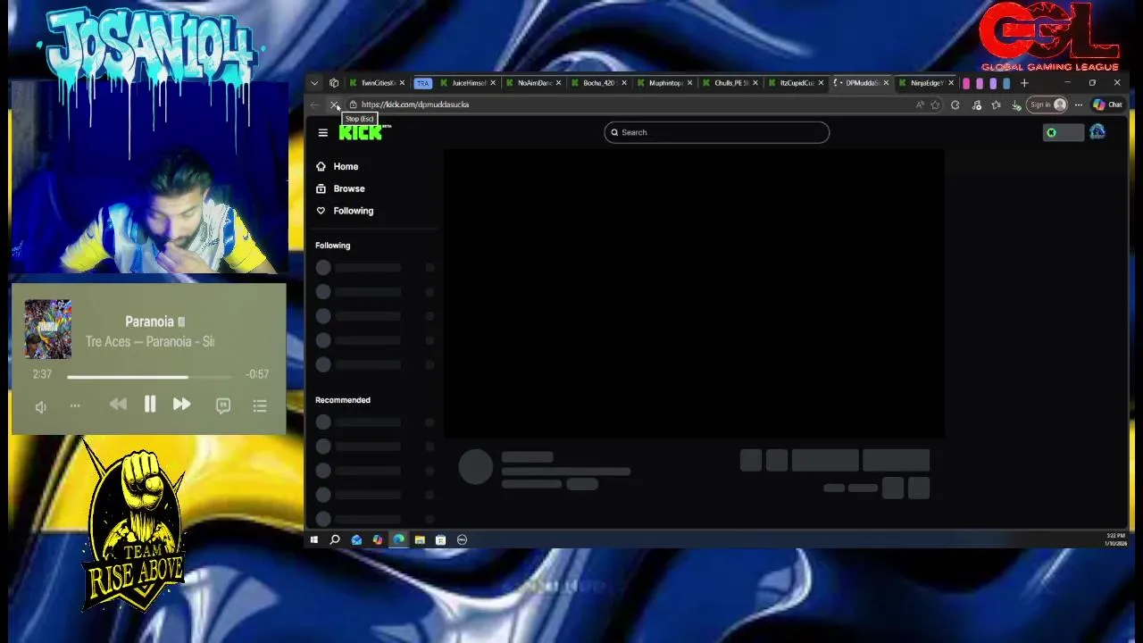Close the TwinCitiesK tab

[402, 83]
